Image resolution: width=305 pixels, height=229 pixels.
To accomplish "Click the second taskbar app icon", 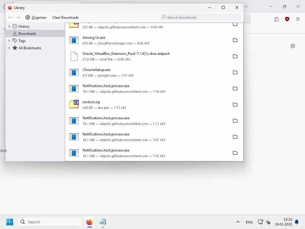I will [x=103, y=222].
